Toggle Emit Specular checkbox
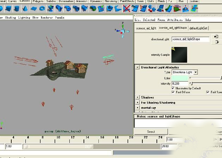 (x=208, y=92)
